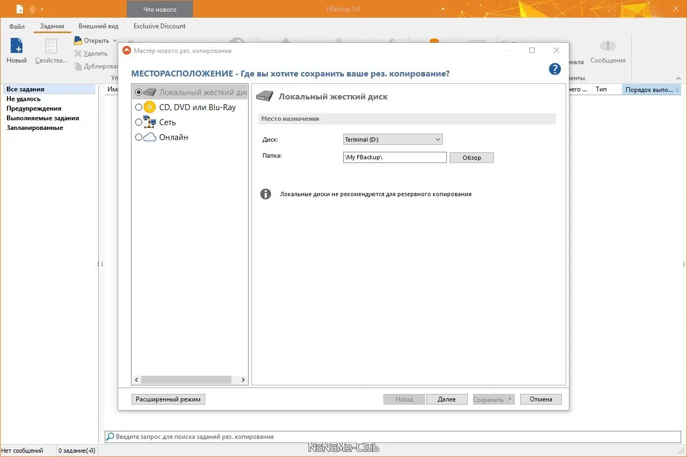Image resolution: width=687 pixels, height=457 pixels.
Task: Select the Онлайн radio button
Action: (x=139, y=137)
